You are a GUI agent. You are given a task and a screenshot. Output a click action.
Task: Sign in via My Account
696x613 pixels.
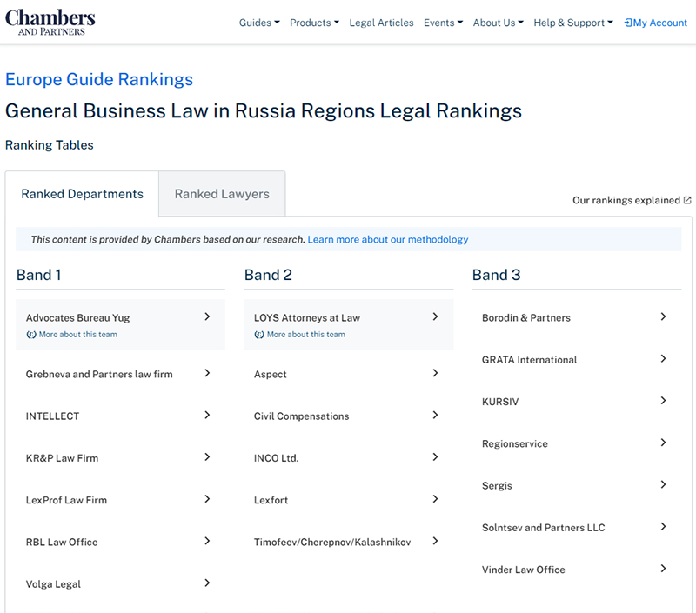coord(656,23)
